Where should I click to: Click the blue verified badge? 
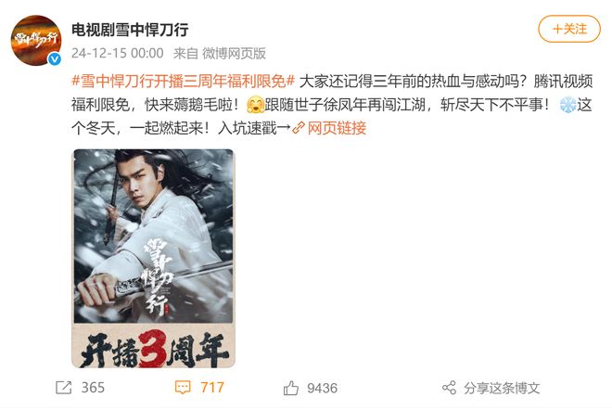click(x=55, y=59)
